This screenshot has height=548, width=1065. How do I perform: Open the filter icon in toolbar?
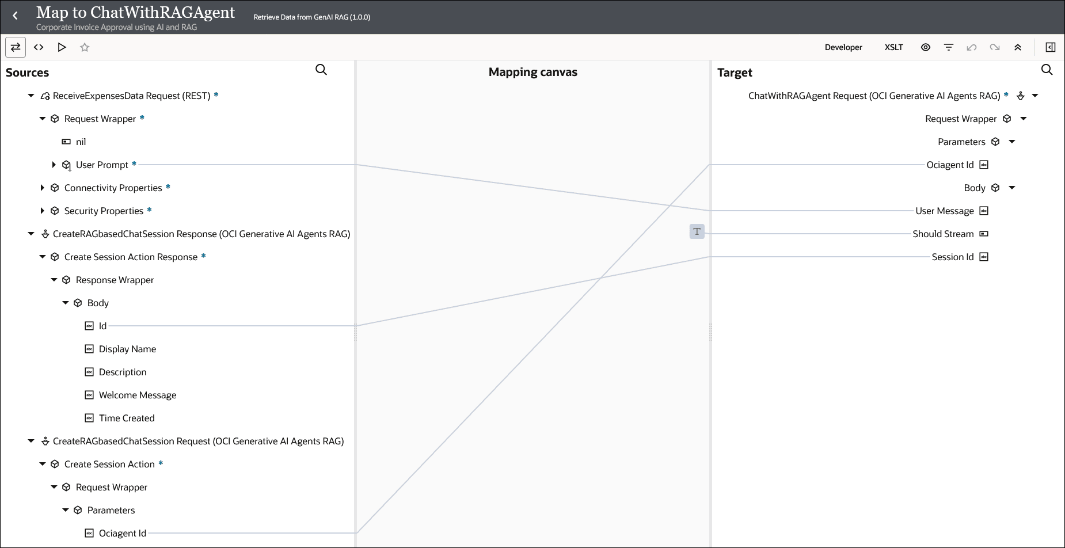coord(949,47)
